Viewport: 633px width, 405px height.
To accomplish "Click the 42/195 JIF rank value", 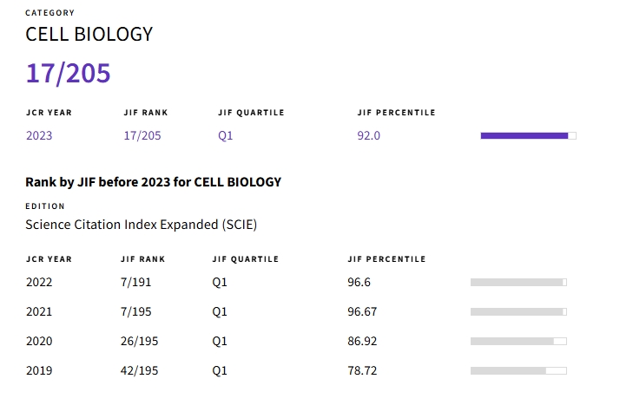I will click(140, 370).
